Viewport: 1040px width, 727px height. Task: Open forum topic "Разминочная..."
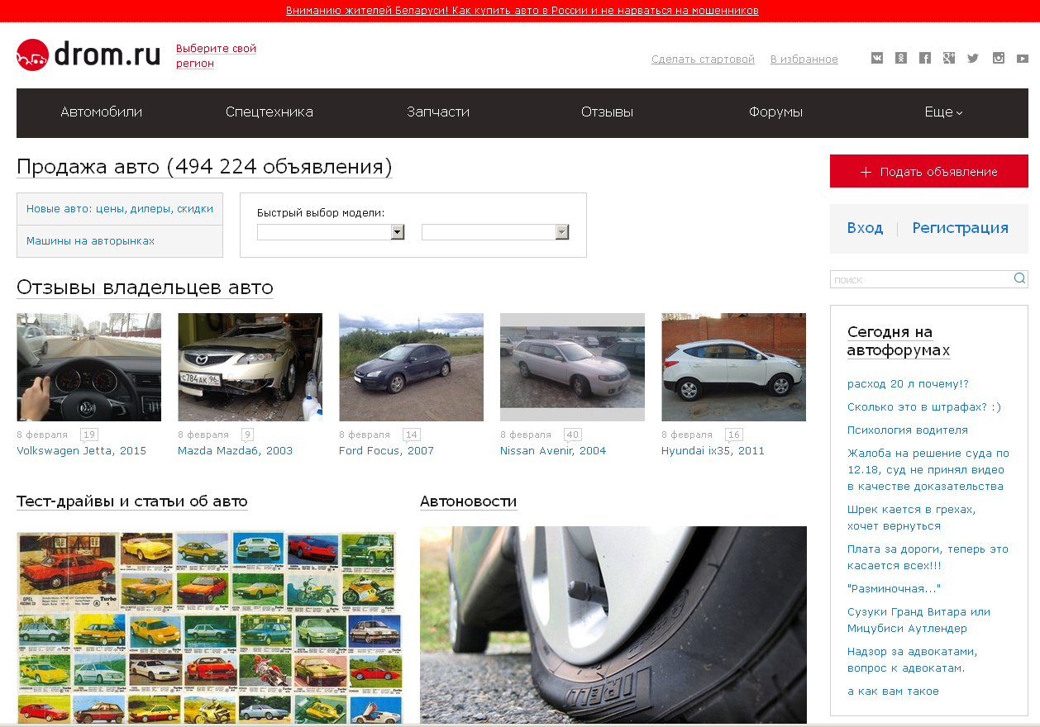tap(894, 589)
